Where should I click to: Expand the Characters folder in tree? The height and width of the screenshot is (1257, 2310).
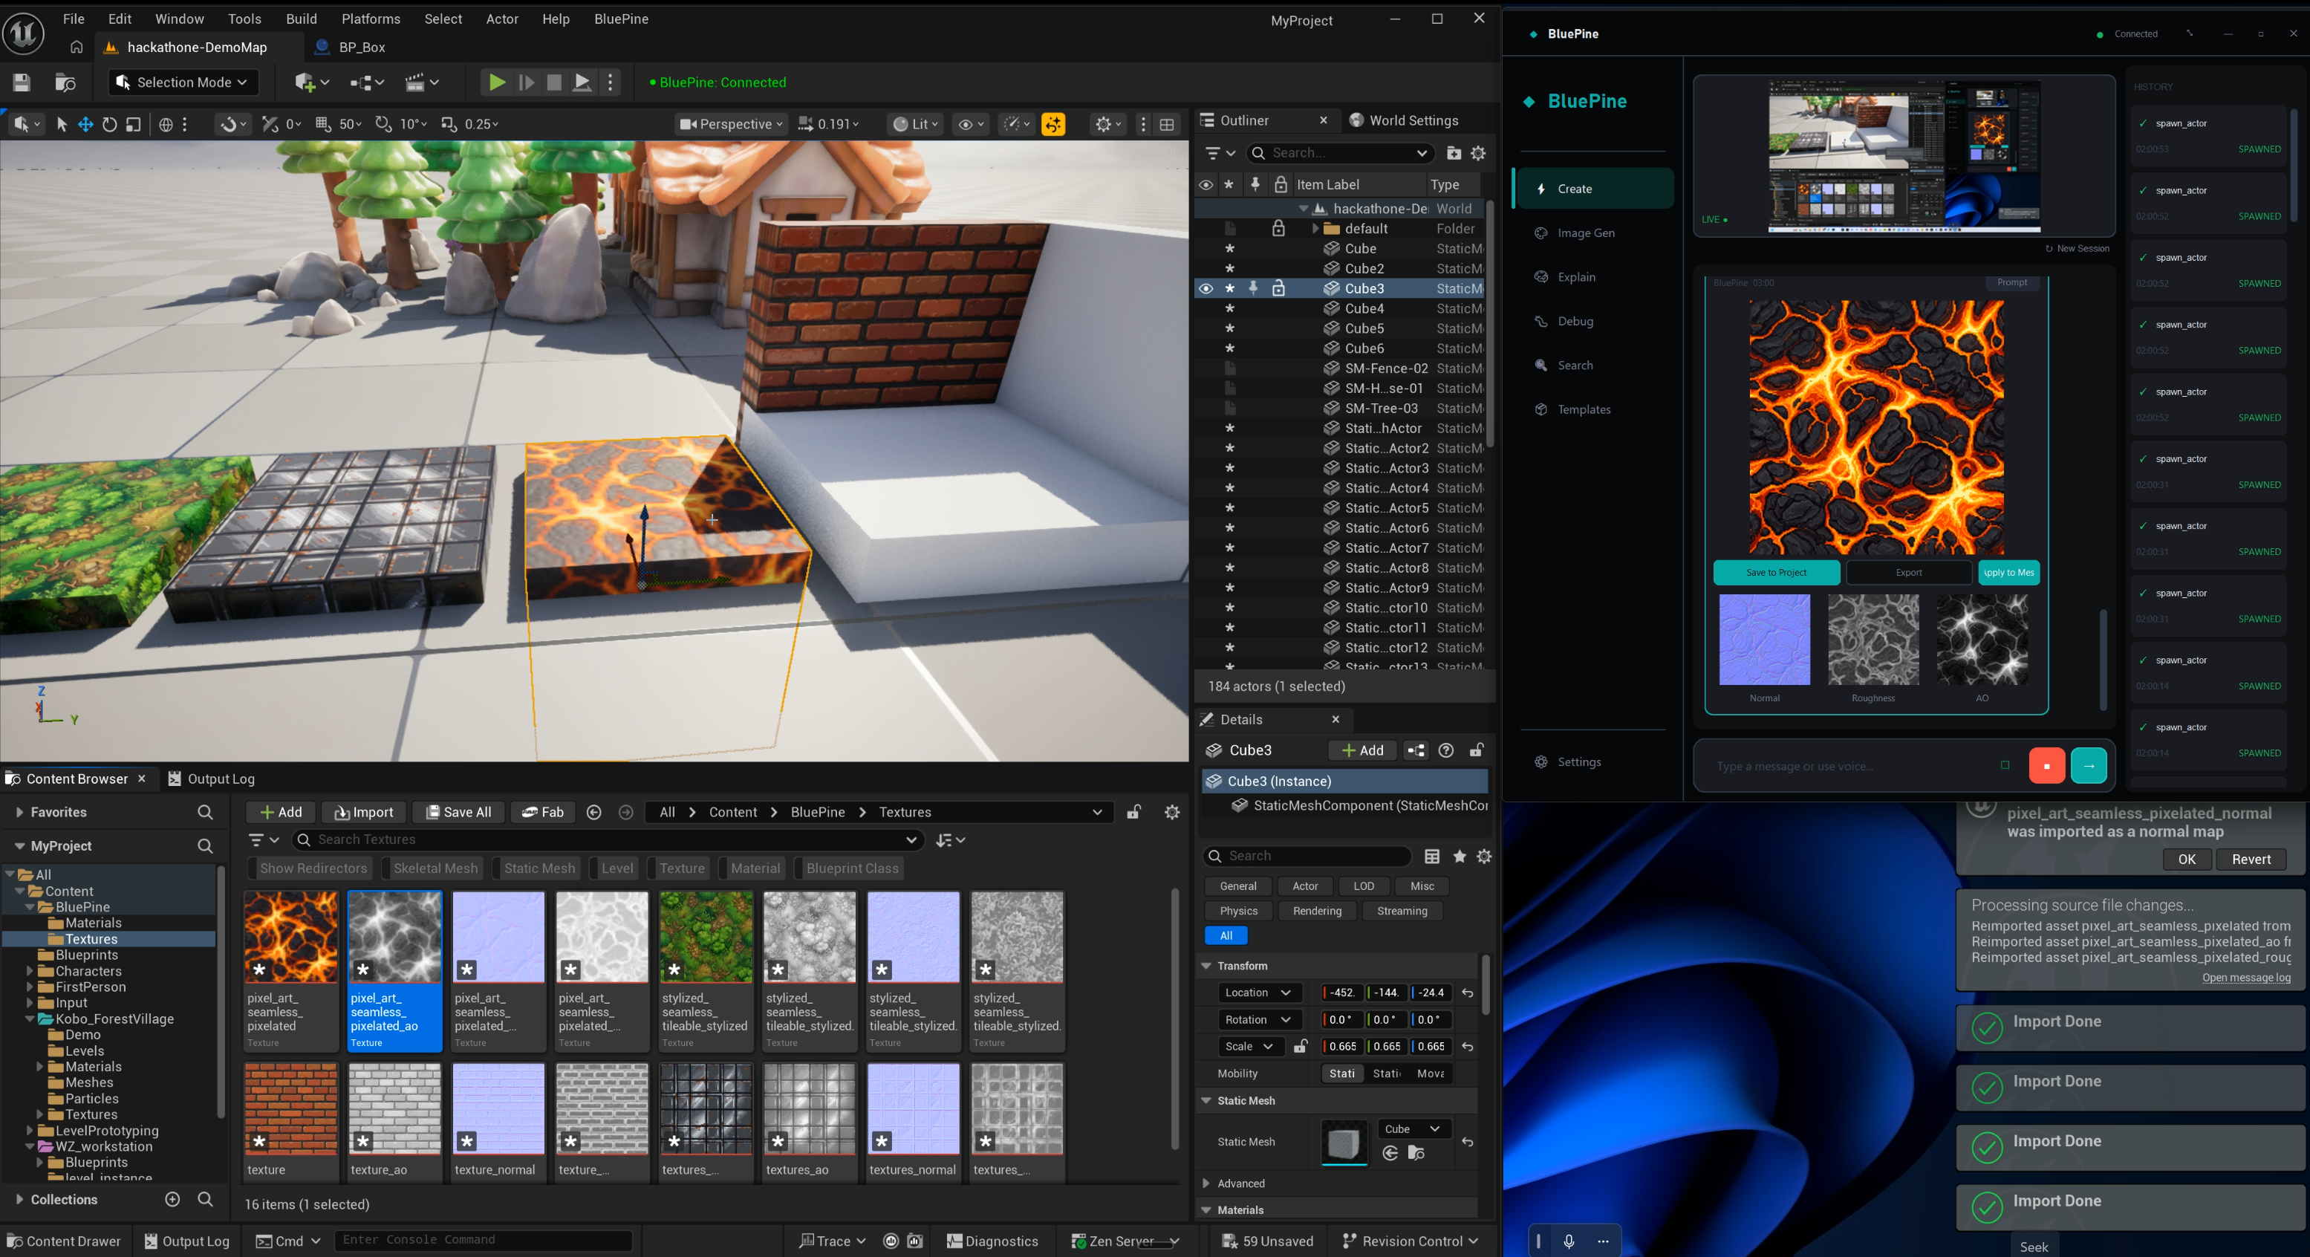[30, 971]
